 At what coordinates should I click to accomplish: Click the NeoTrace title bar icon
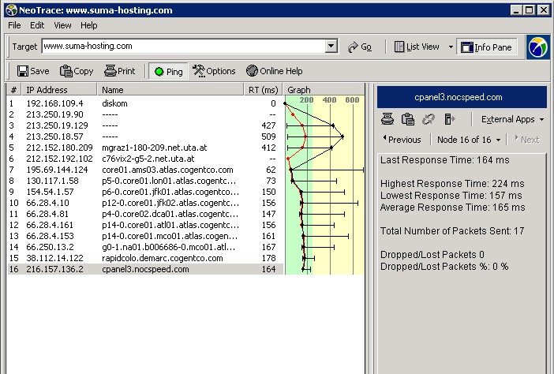point(11,10)
